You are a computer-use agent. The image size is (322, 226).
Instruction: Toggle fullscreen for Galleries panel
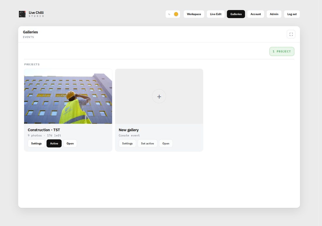point(291,34)
